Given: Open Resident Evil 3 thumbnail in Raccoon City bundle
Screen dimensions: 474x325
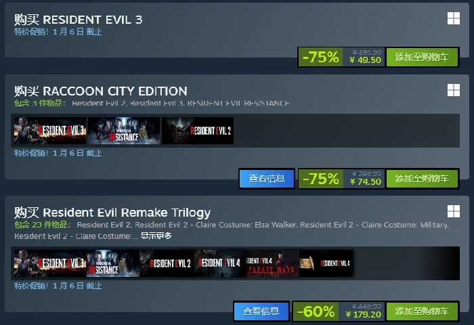Looking at the screenshot, I should tap(50, 131).
